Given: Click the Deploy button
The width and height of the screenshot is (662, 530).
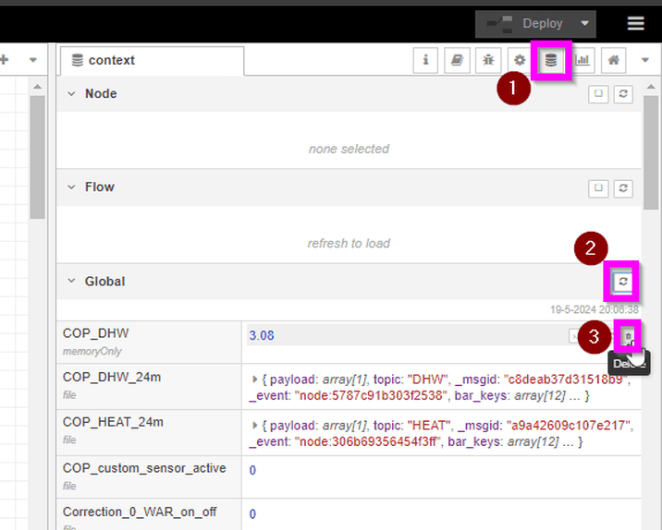Looking at the screenshot, I should click(x=525, y=24).
